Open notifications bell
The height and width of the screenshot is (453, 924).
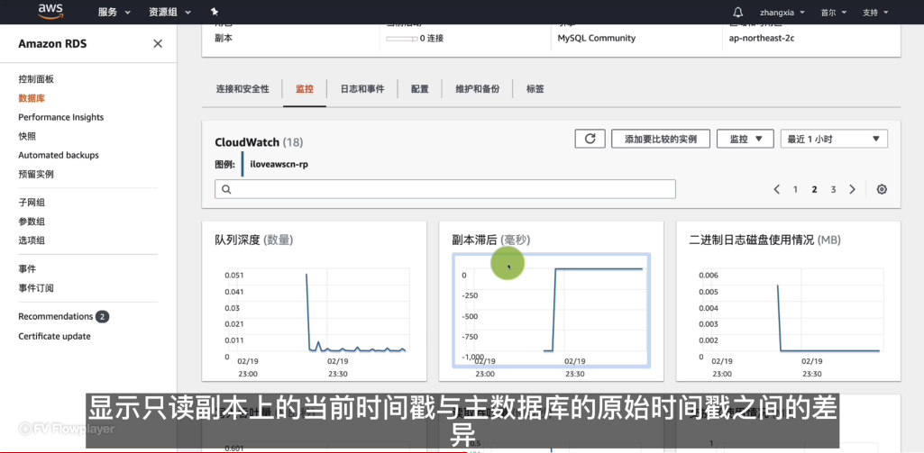[x=737, y=13]
